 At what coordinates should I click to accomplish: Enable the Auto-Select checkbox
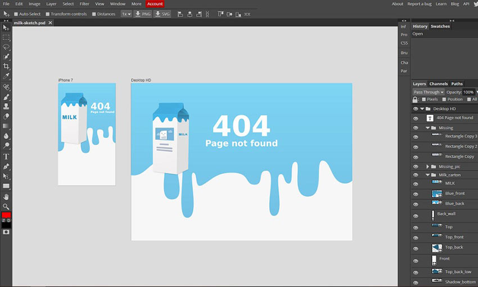pyautogui.click(x=16, y=14)
